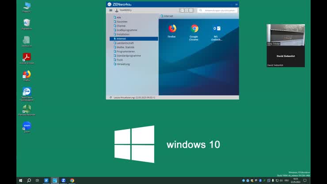327x184 pixels.
Task: Click the 'Letzte Aktualisierung' status text
Action: [134, 98]
